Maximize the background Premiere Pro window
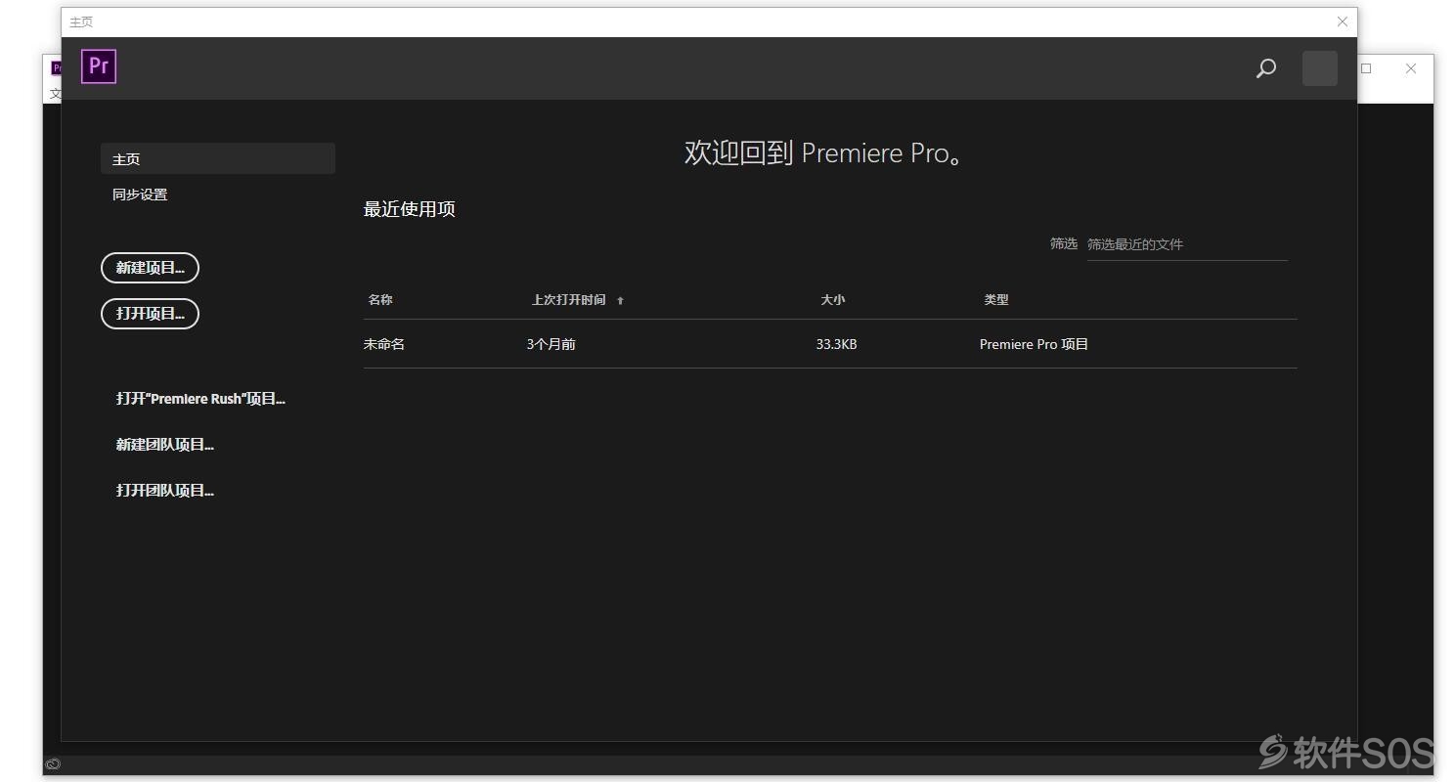1455x782 pixels. [1366, 68]
